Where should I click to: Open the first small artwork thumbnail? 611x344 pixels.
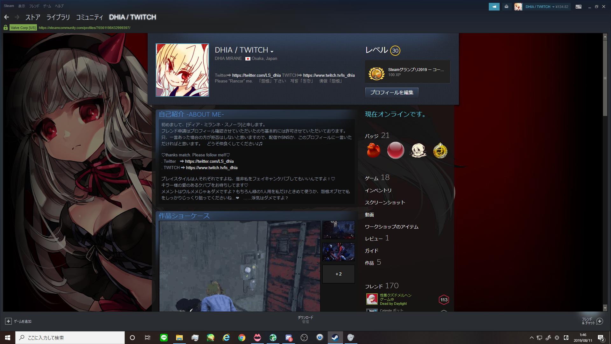click(339, 230)
